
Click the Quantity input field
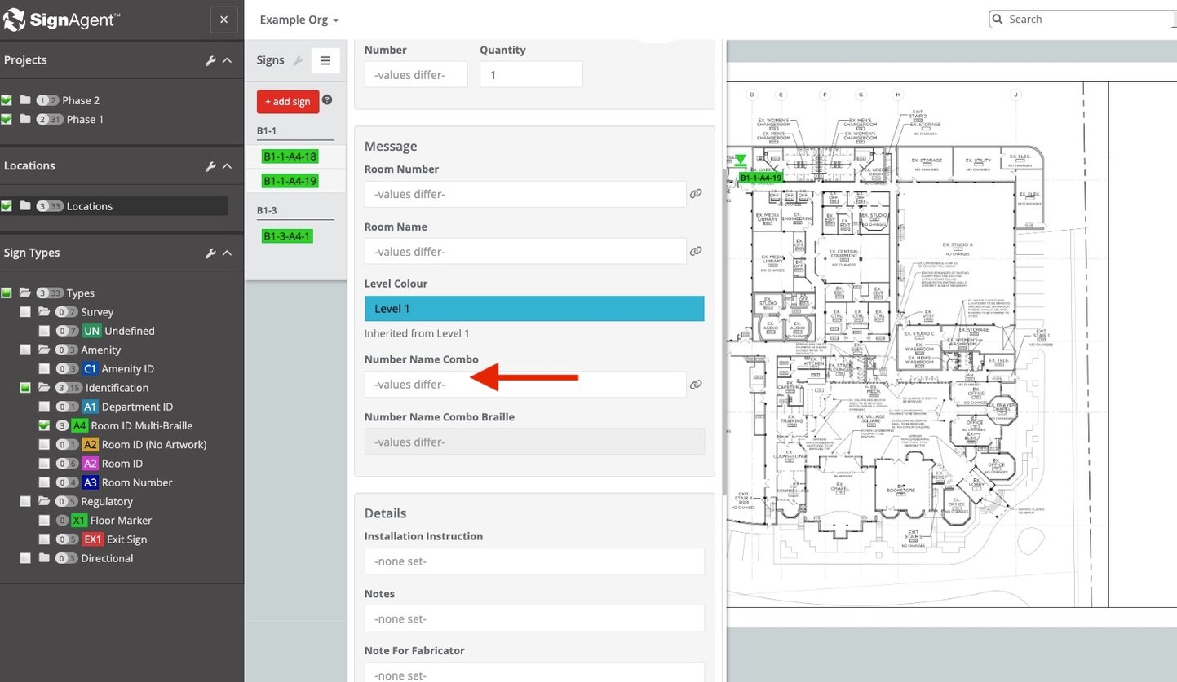coord(531,74)
